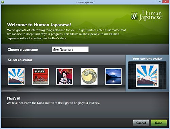Screen dimensions: 170x129
Task: Click the 'That's it!' heading
Action: [14, 98]
